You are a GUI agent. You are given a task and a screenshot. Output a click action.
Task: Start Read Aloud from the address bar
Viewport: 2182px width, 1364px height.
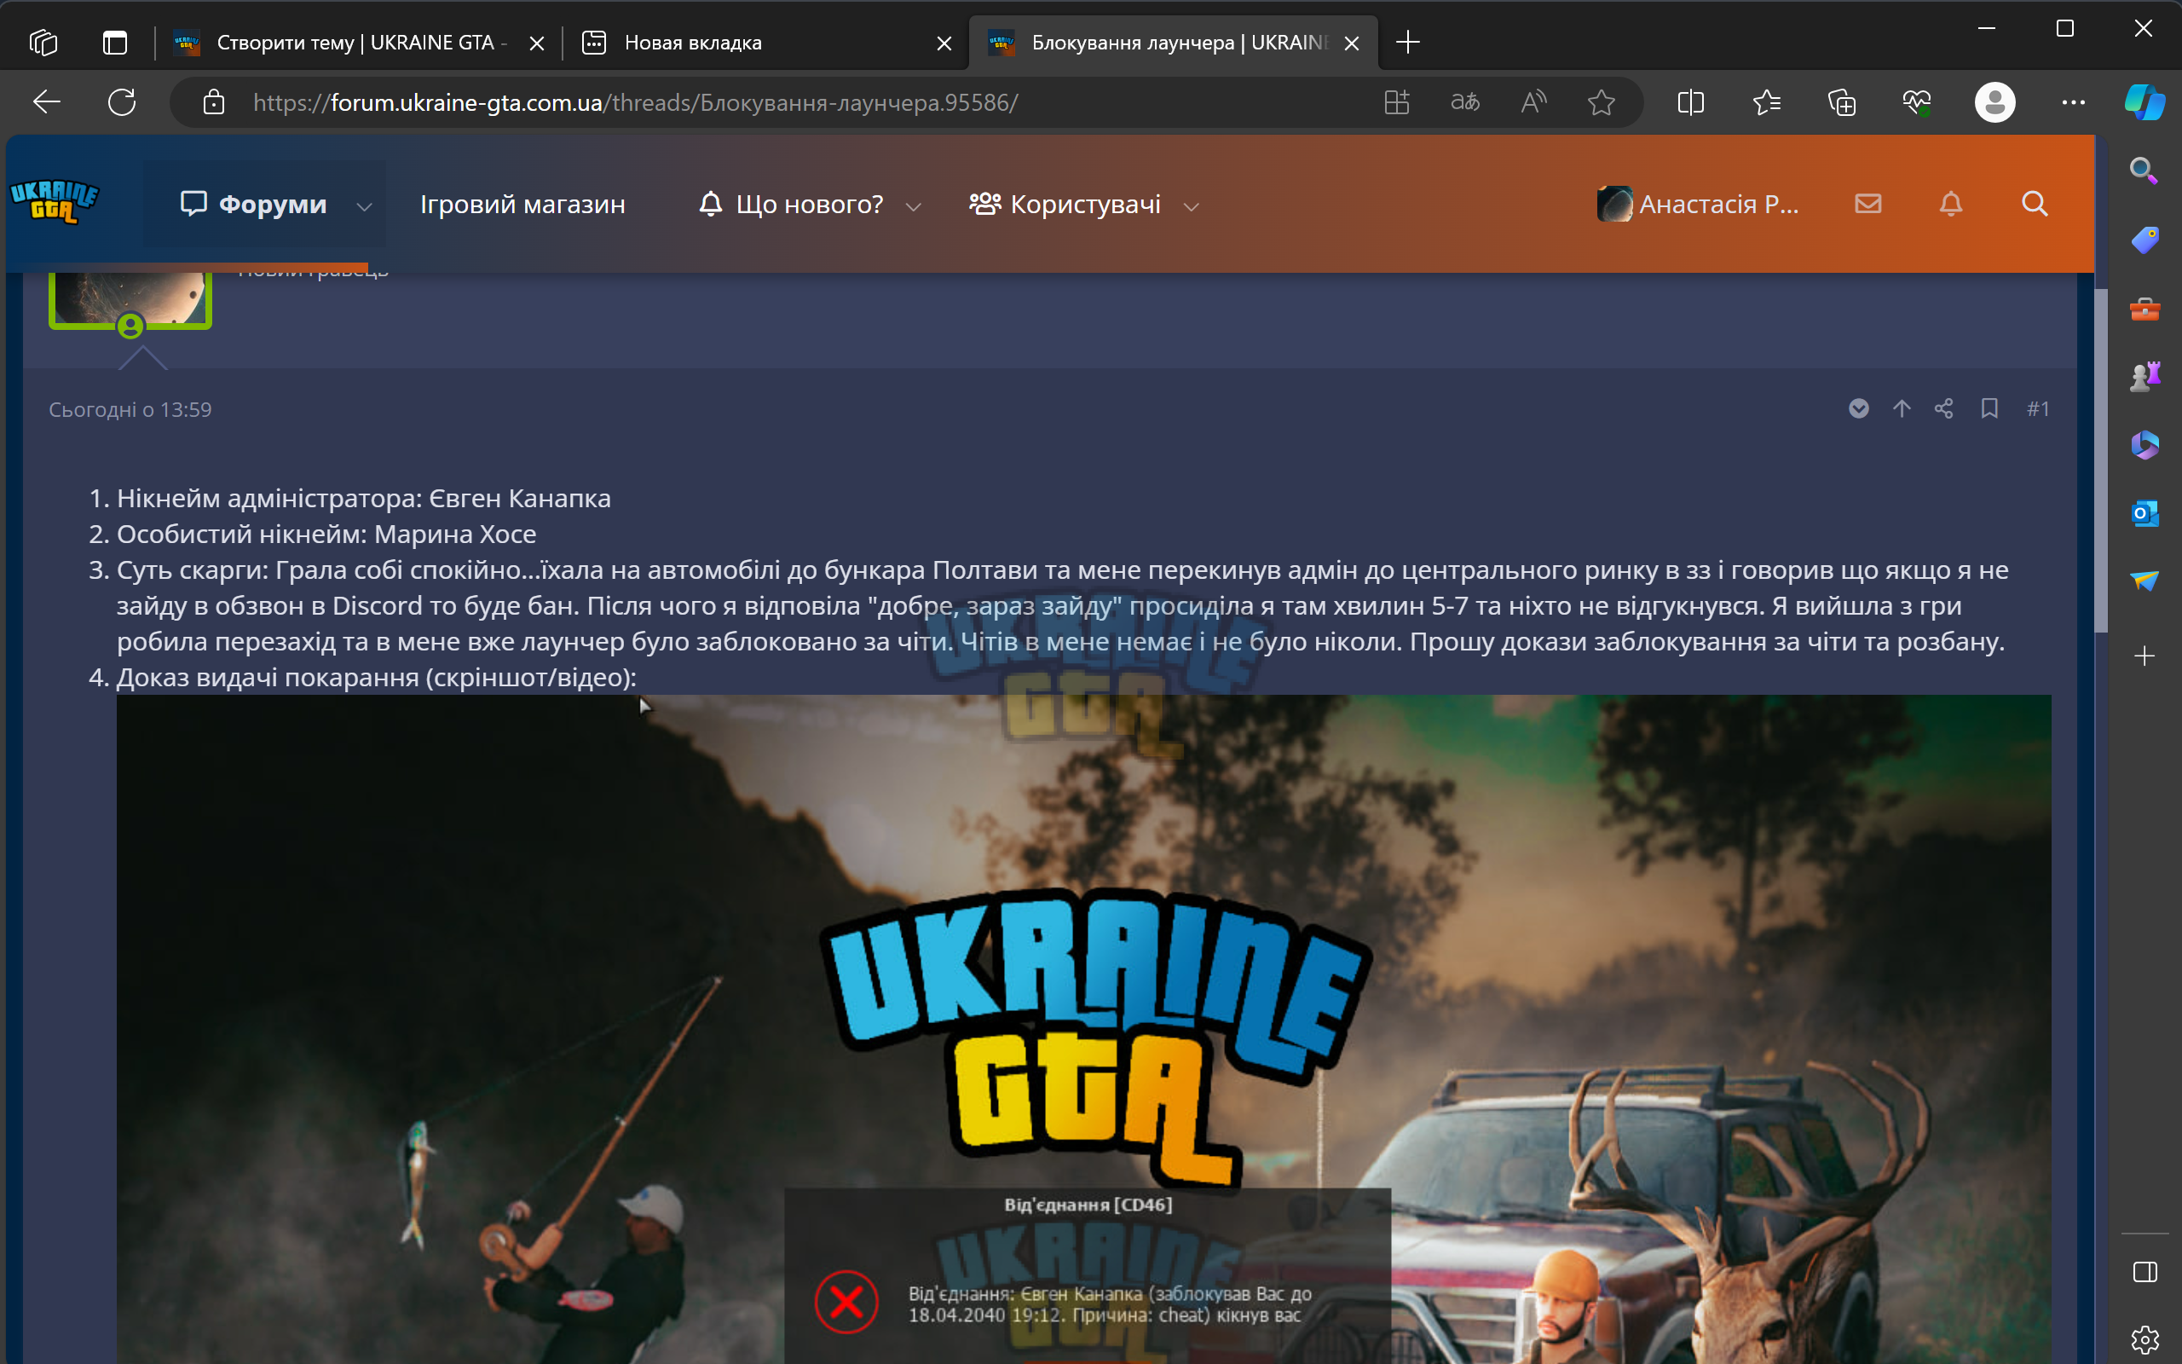pos(1533,102)
